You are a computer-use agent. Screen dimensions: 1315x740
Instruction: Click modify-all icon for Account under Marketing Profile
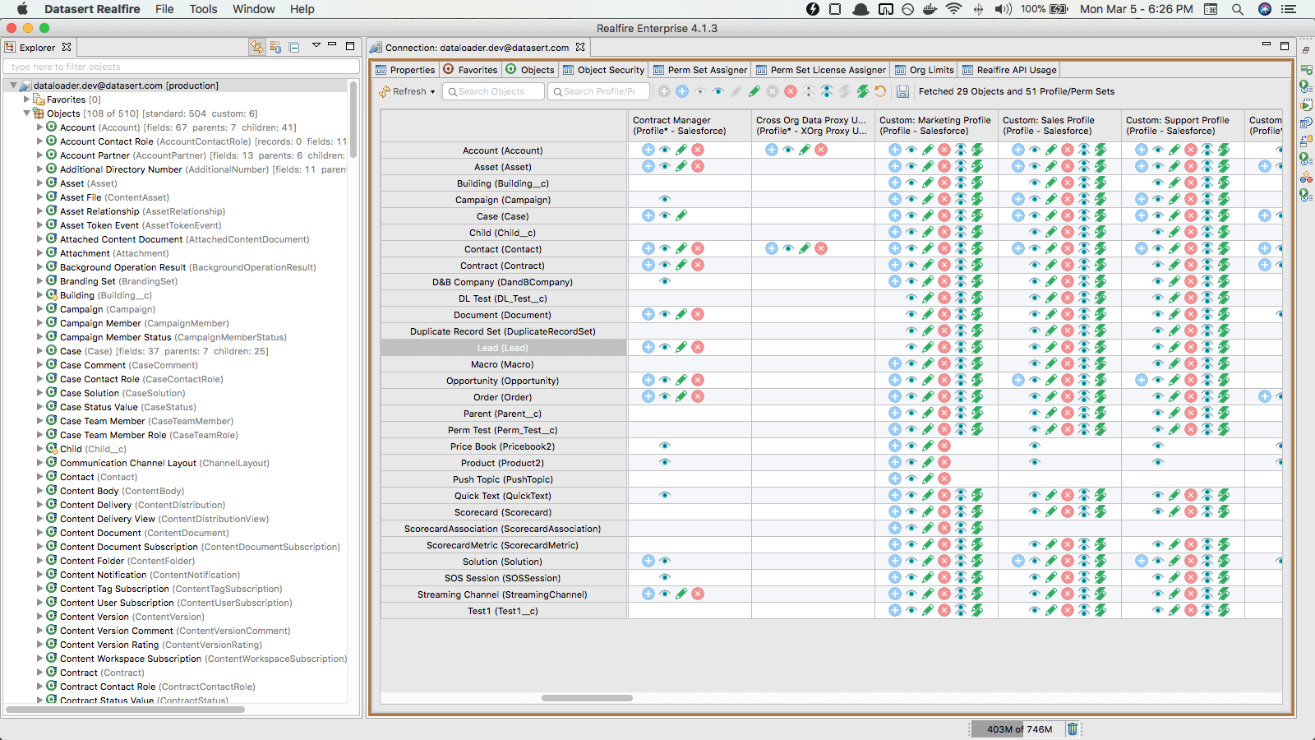(x=977, y=150)
